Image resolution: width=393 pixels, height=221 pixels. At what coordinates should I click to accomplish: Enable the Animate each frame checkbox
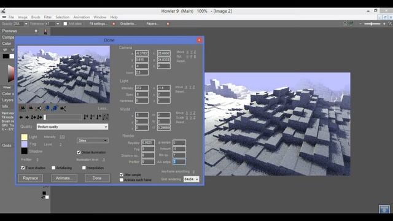tap(122, 180)
